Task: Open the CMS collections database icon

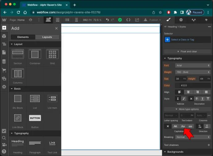Action: click(4, 62)
